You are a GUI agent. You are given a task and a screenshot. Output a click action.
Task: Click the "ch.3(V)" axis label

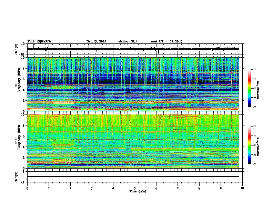pos(17,177)
